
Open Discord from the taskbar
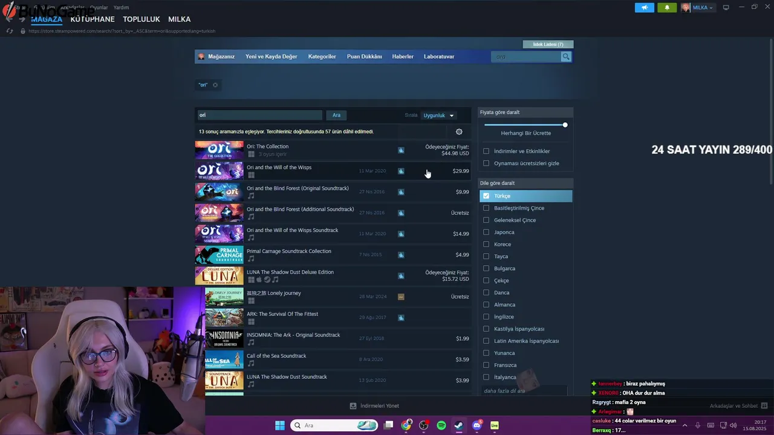pos(477,425)
